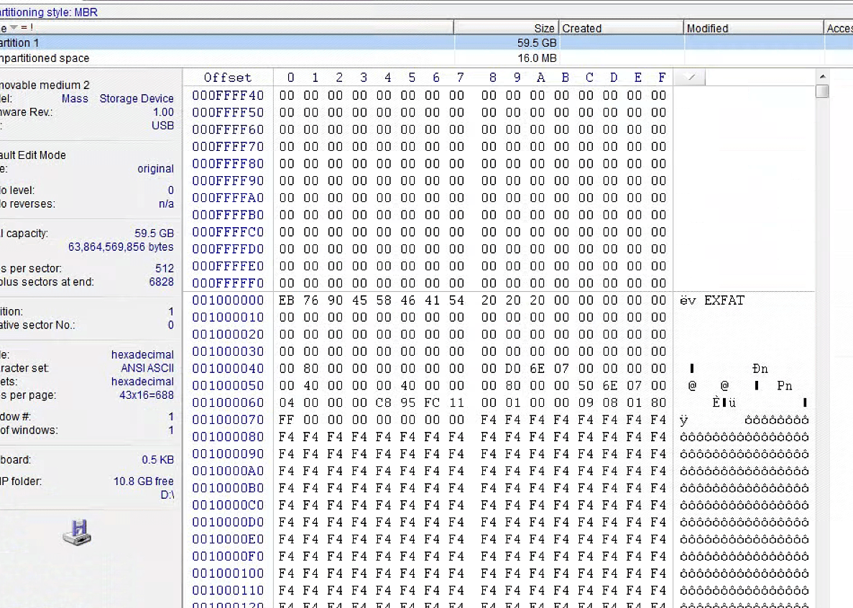Click the Storage Device model text
Image resolution: width=853 pixels, height=608 pixels.
click(x=137, y=98)
